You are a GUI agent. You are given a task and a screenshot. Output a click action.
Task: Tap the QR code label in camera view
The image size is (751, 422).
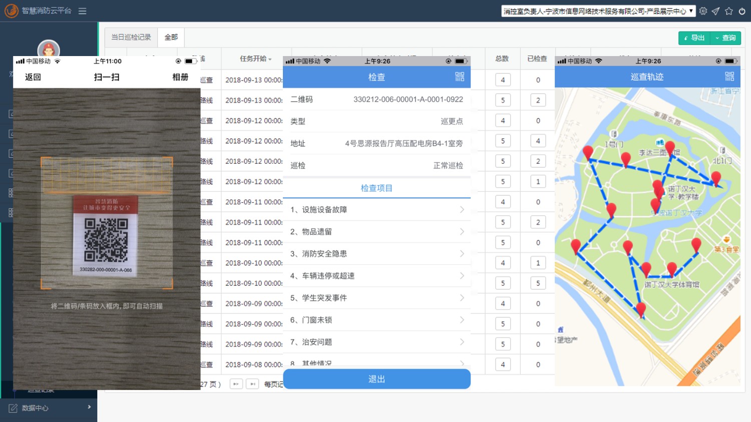pyautogui.click(x=106, y=236)
